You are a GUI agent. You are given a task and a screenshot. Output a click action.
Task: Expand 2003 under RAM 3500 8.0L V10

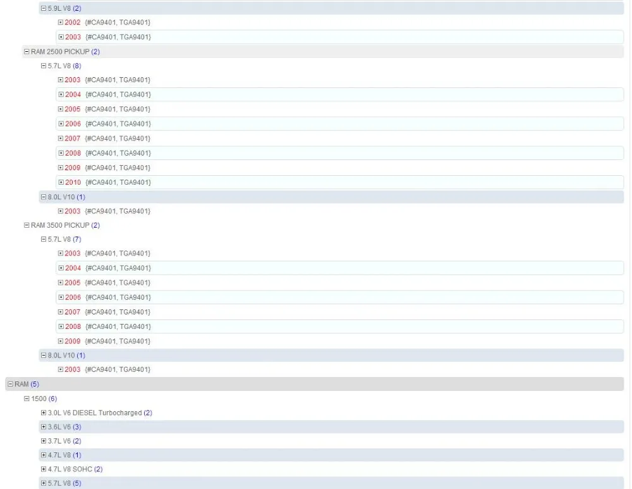(x=61, y=369)
